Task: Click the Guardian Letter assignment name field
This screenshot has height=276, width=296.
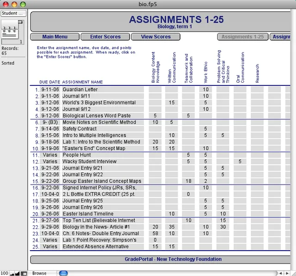Action: tap(103, 90)
